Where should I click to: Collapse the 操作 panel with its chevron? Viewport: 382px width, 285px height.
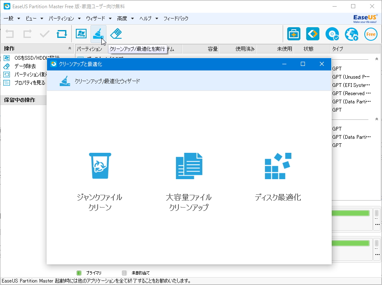pos(70,48)
